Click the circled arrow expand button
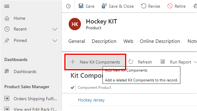The height and width of the screenshot is (111, 197). click(x=68, y=6)
